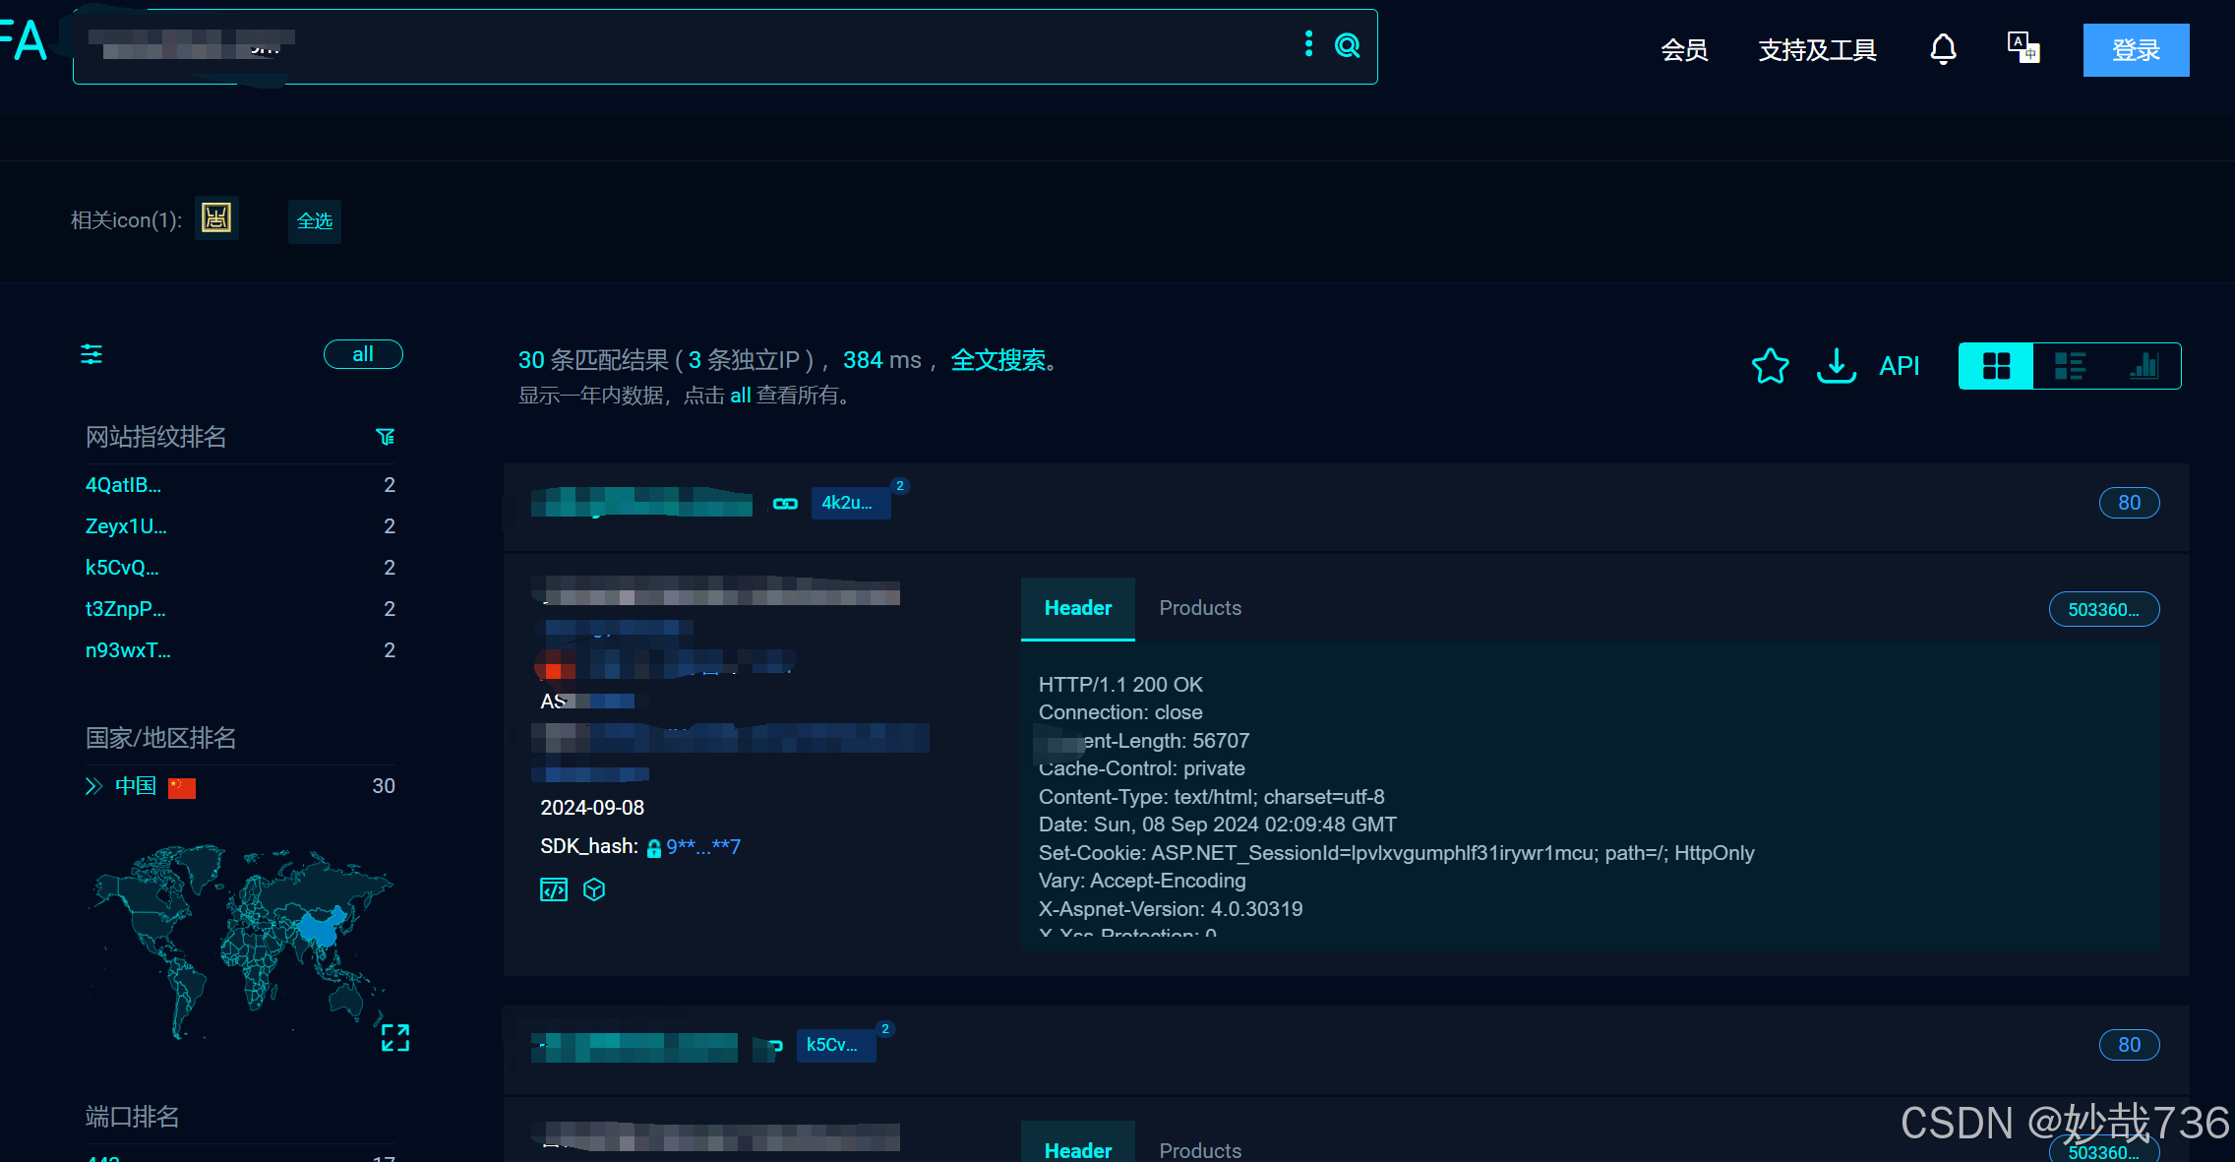Open the 会员 menu item

pos(1684,50)
